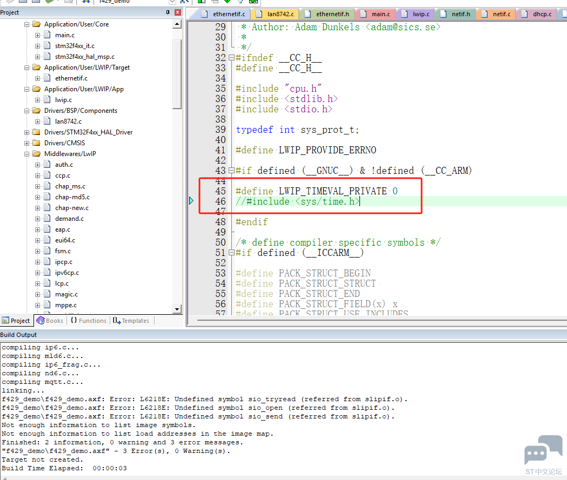Click the '#define LWIP_PROVIDE_ERRNO' line

pos(306,150)
